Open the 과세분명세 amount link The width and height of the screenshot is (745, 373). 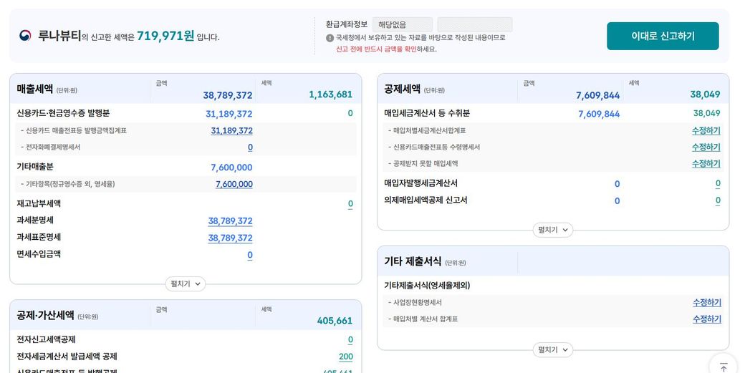[230, 221]
